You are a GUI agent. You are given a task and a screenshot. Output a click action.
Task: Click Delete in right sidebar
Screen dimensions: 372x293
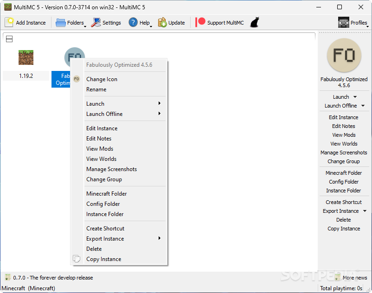344,220
